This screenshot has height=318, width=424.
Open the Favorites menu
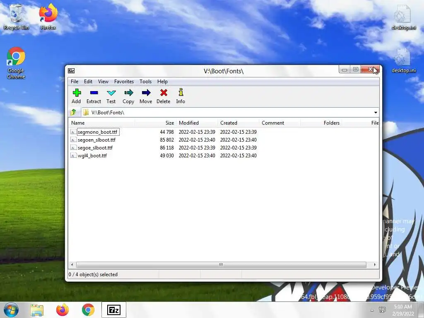(x=124, y=82)
